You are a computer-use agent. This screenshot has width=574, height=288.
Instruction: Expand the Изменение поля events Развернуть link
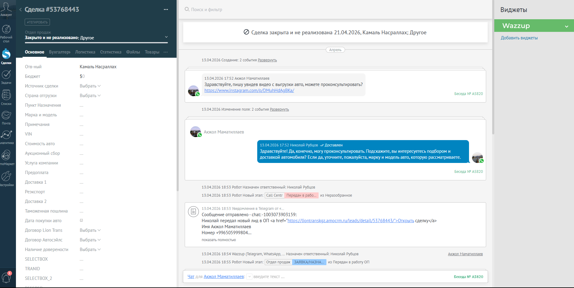tap(279, 109)
